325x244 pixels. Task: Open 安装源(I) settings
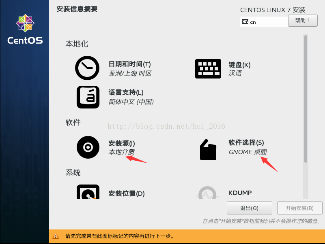click(122, 143)
